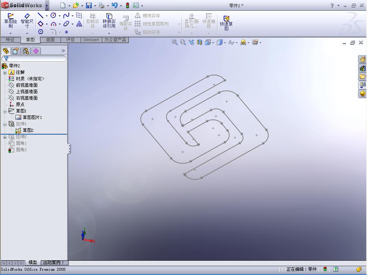Click the status bar help question icon

335,269
